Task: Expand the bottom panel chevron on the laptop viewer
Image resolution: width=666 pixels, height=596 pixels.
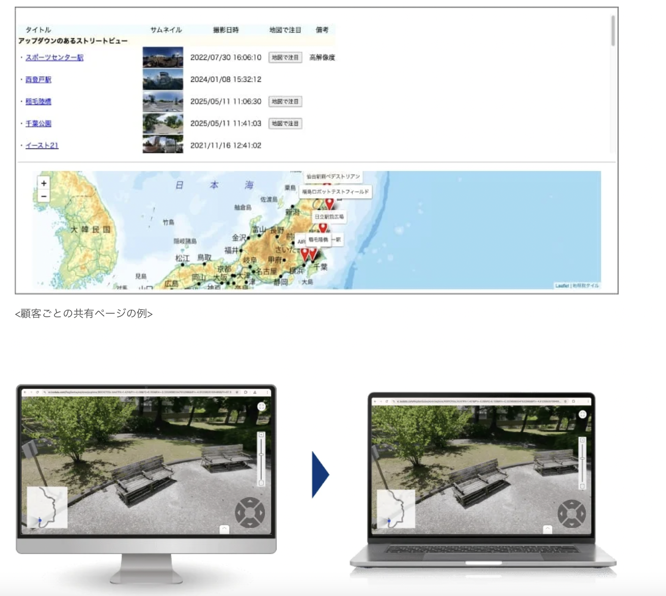Action: (547, 529)
